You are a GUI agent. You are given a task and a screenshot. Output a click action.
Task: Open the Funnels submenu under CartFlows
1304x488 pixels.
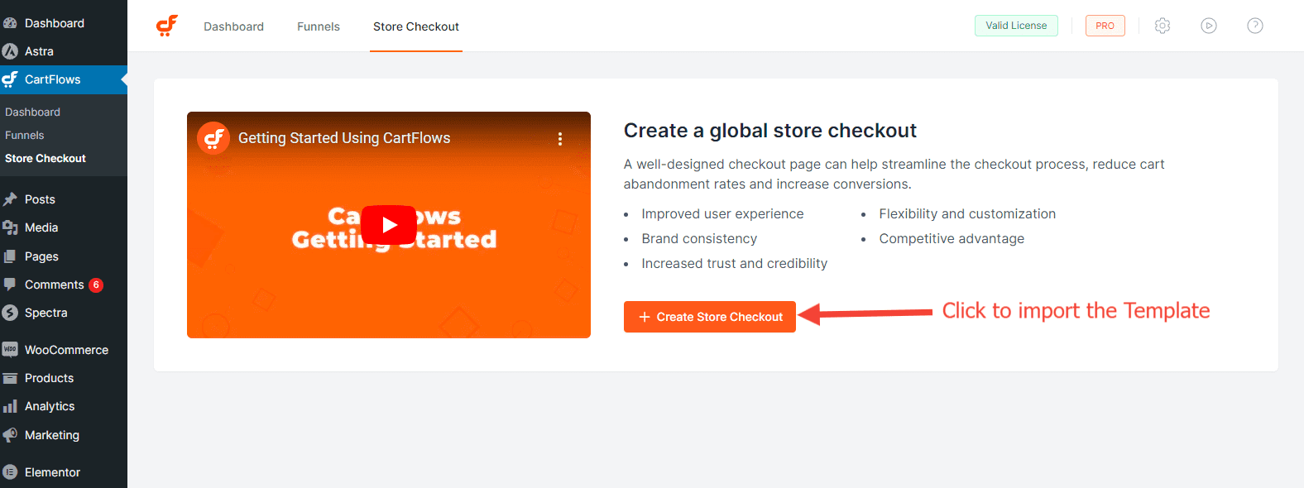pos(25,135)
